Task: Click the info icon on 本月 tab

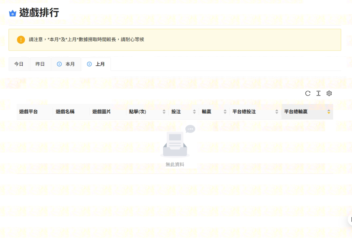Action: coord(59,64)
